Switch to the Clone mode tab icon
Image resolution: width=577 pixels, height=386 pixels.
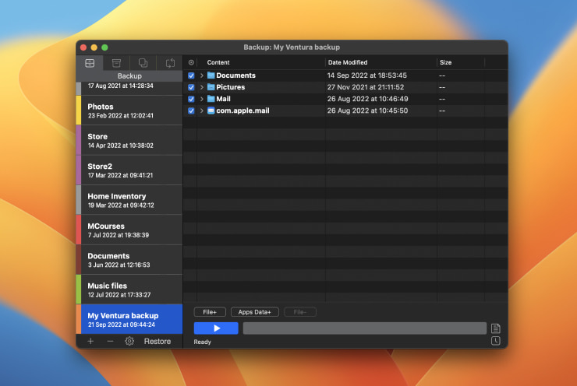point(143,63)
